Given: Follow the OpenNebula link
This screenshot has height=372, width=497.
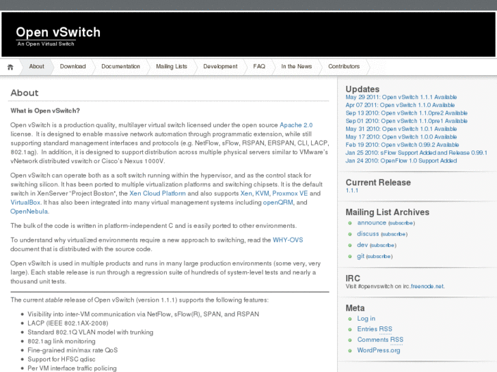Looking at the screenshot, I should [29, 212].
